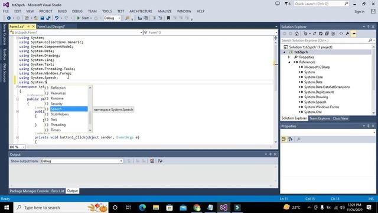Viewport: 378px width, 213px height.
Task: Open the FILE menu
Action: click(x=6, y=11)
